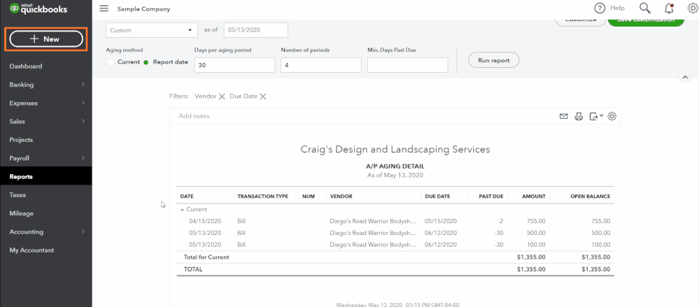Image resolution: width=699 pixels, height=307 pixels.
Task: Click the search magnifier icon
Action: point(644,8)
